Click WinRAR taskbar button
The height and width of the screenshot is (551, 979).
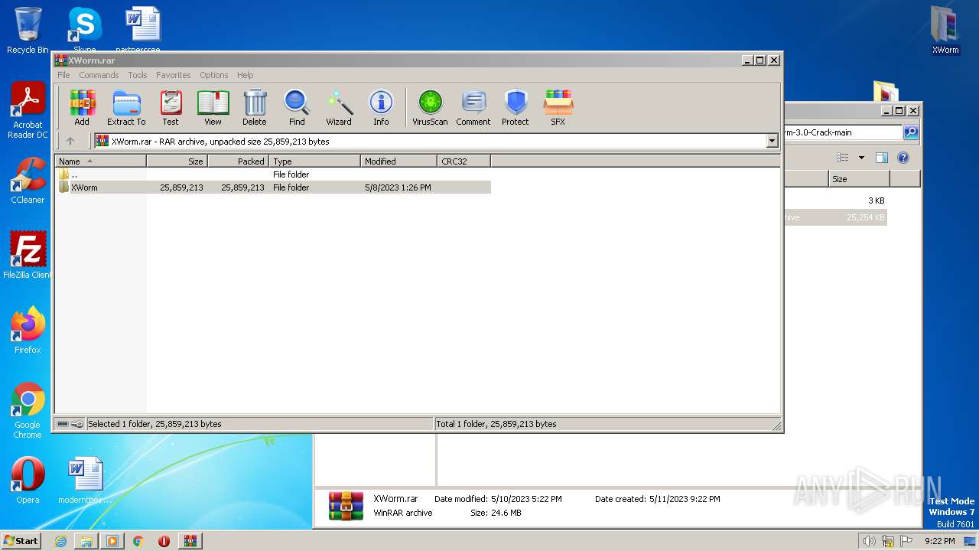[x=190, y=541]
